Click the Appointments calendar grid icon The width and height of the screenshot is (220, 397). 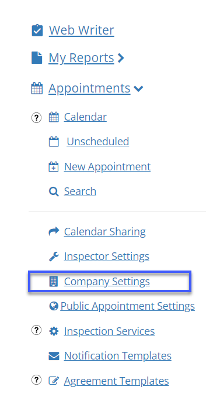click(37, 88)
